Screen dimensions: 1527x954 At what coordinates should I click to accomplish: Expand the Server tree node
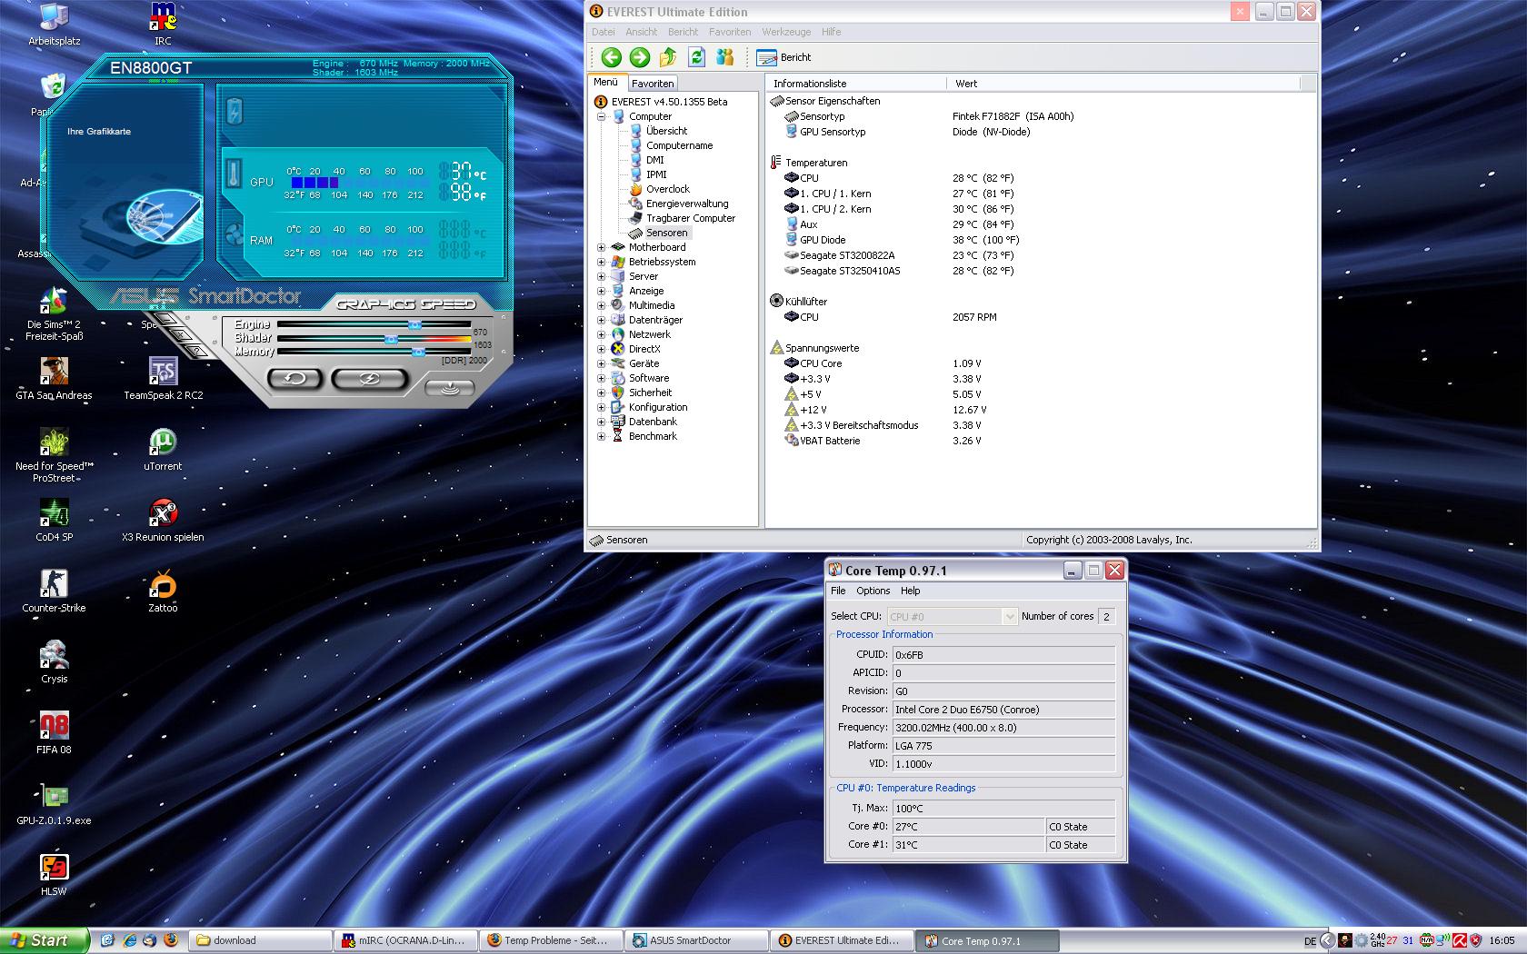(601, 276)
